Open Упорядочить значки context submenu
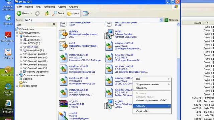 coord(152,84)
